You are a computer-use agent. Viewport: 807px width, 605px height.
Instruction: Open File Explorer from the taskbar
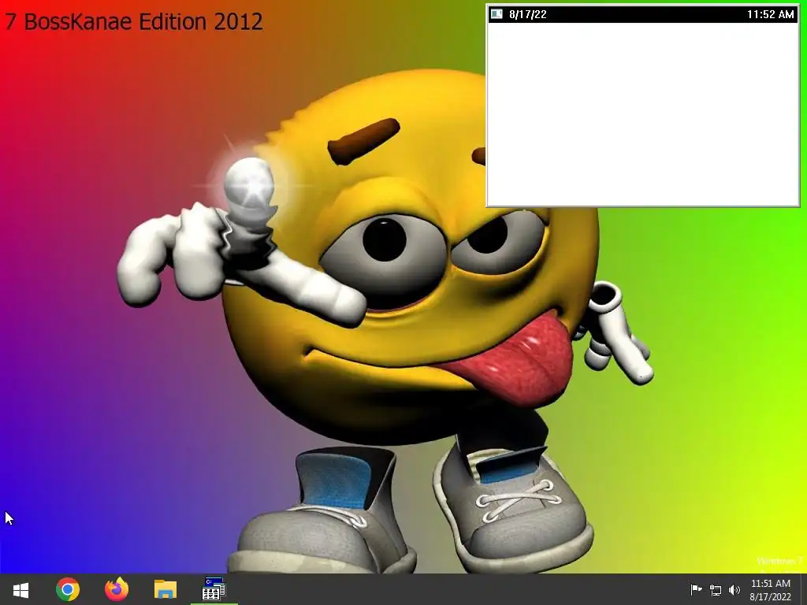[165, 589]
